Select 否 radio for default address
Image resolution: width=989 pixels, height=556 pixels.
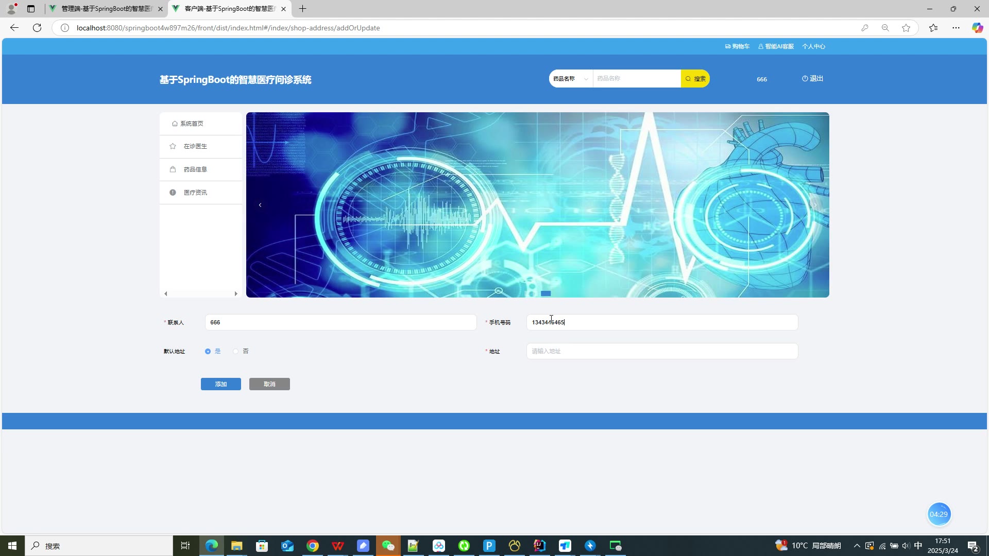[236, 352]
